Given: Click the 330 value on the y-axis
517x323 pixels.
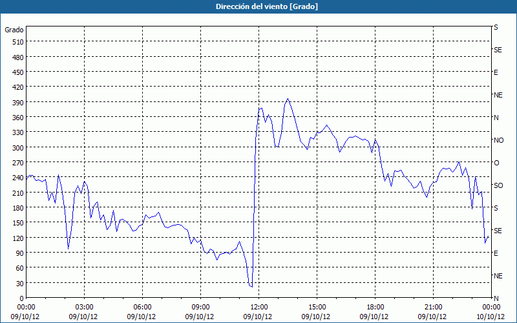Looking at the screenshot, I should pyautogui.click(x=18, y=132).
